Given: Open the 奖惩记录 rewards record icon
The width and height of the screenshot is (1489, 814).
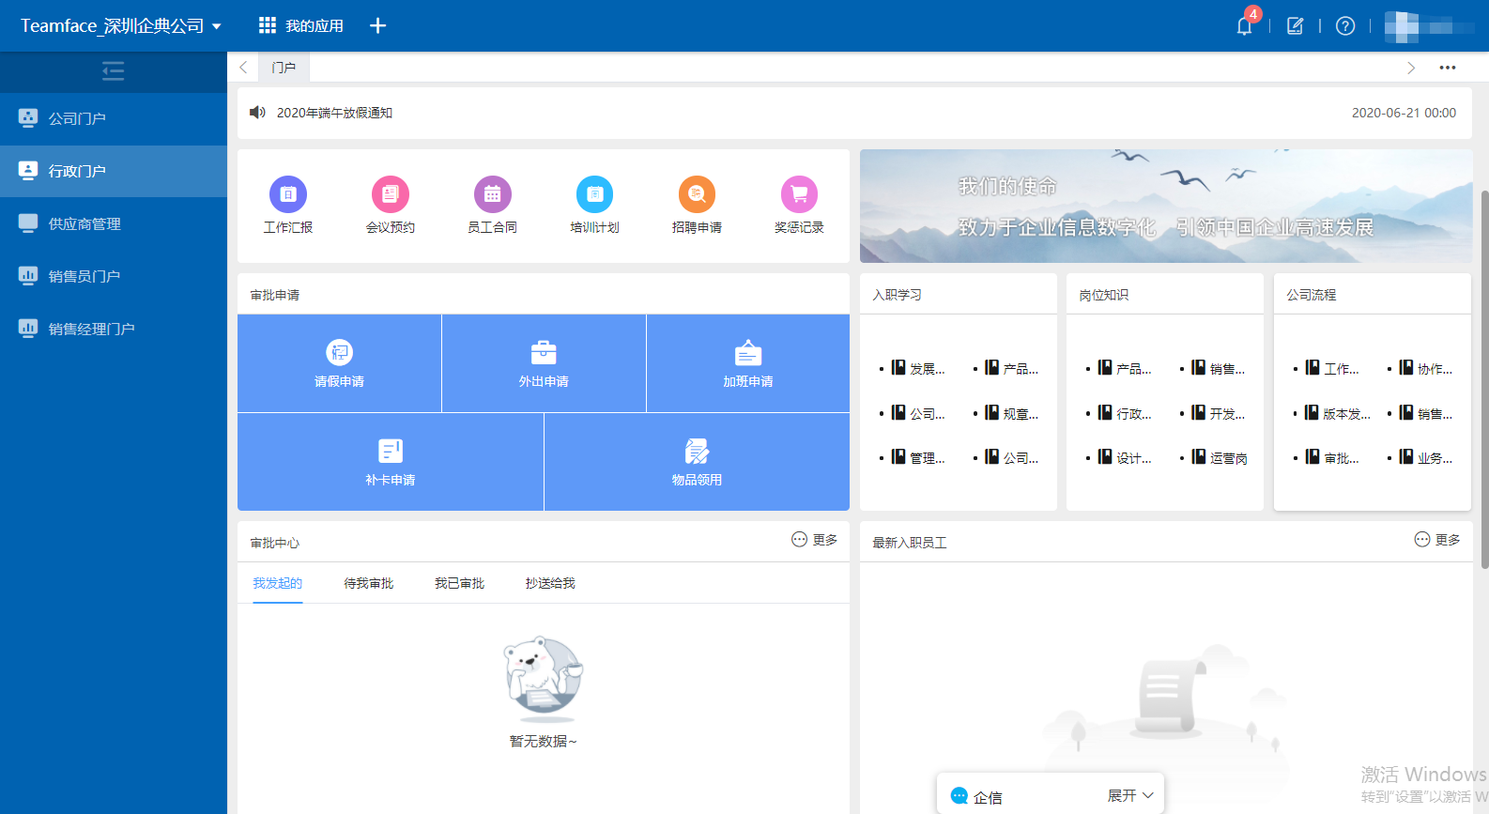Looking at the screenshot, I should (x=799, y=195).
